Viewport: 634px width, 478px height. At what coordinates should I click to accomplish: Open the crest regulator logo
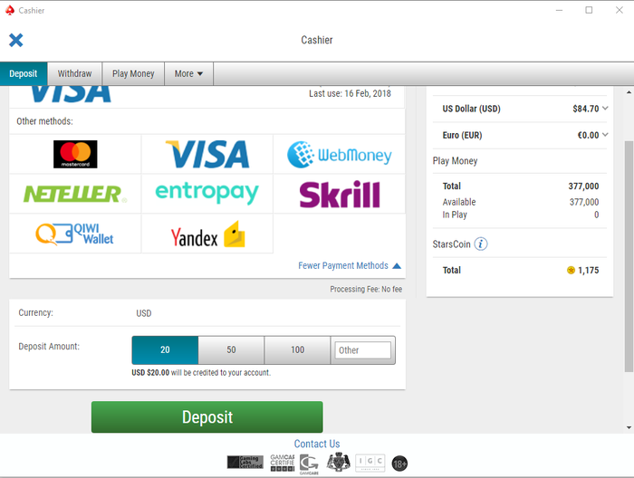pyautogui.click(x=339, y=462)
